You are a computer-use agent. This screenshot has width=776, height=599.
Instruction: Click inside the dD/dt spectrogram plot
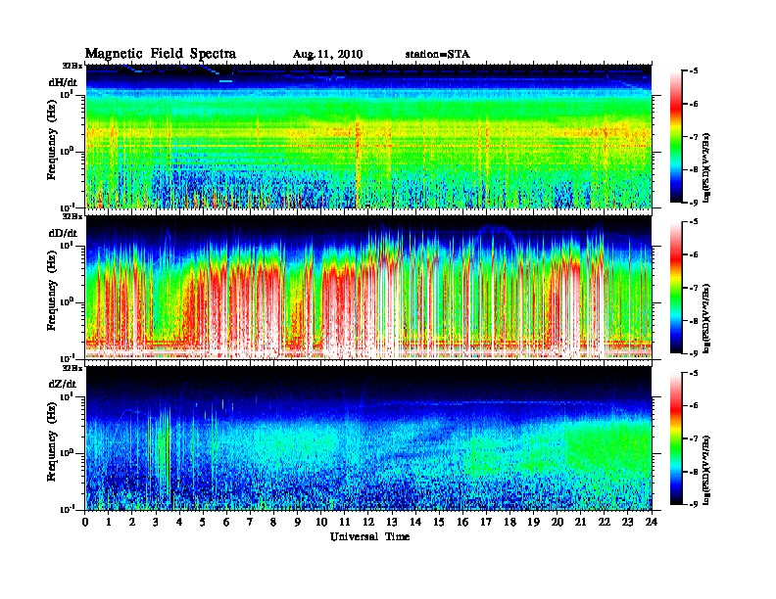coord(368,287)
